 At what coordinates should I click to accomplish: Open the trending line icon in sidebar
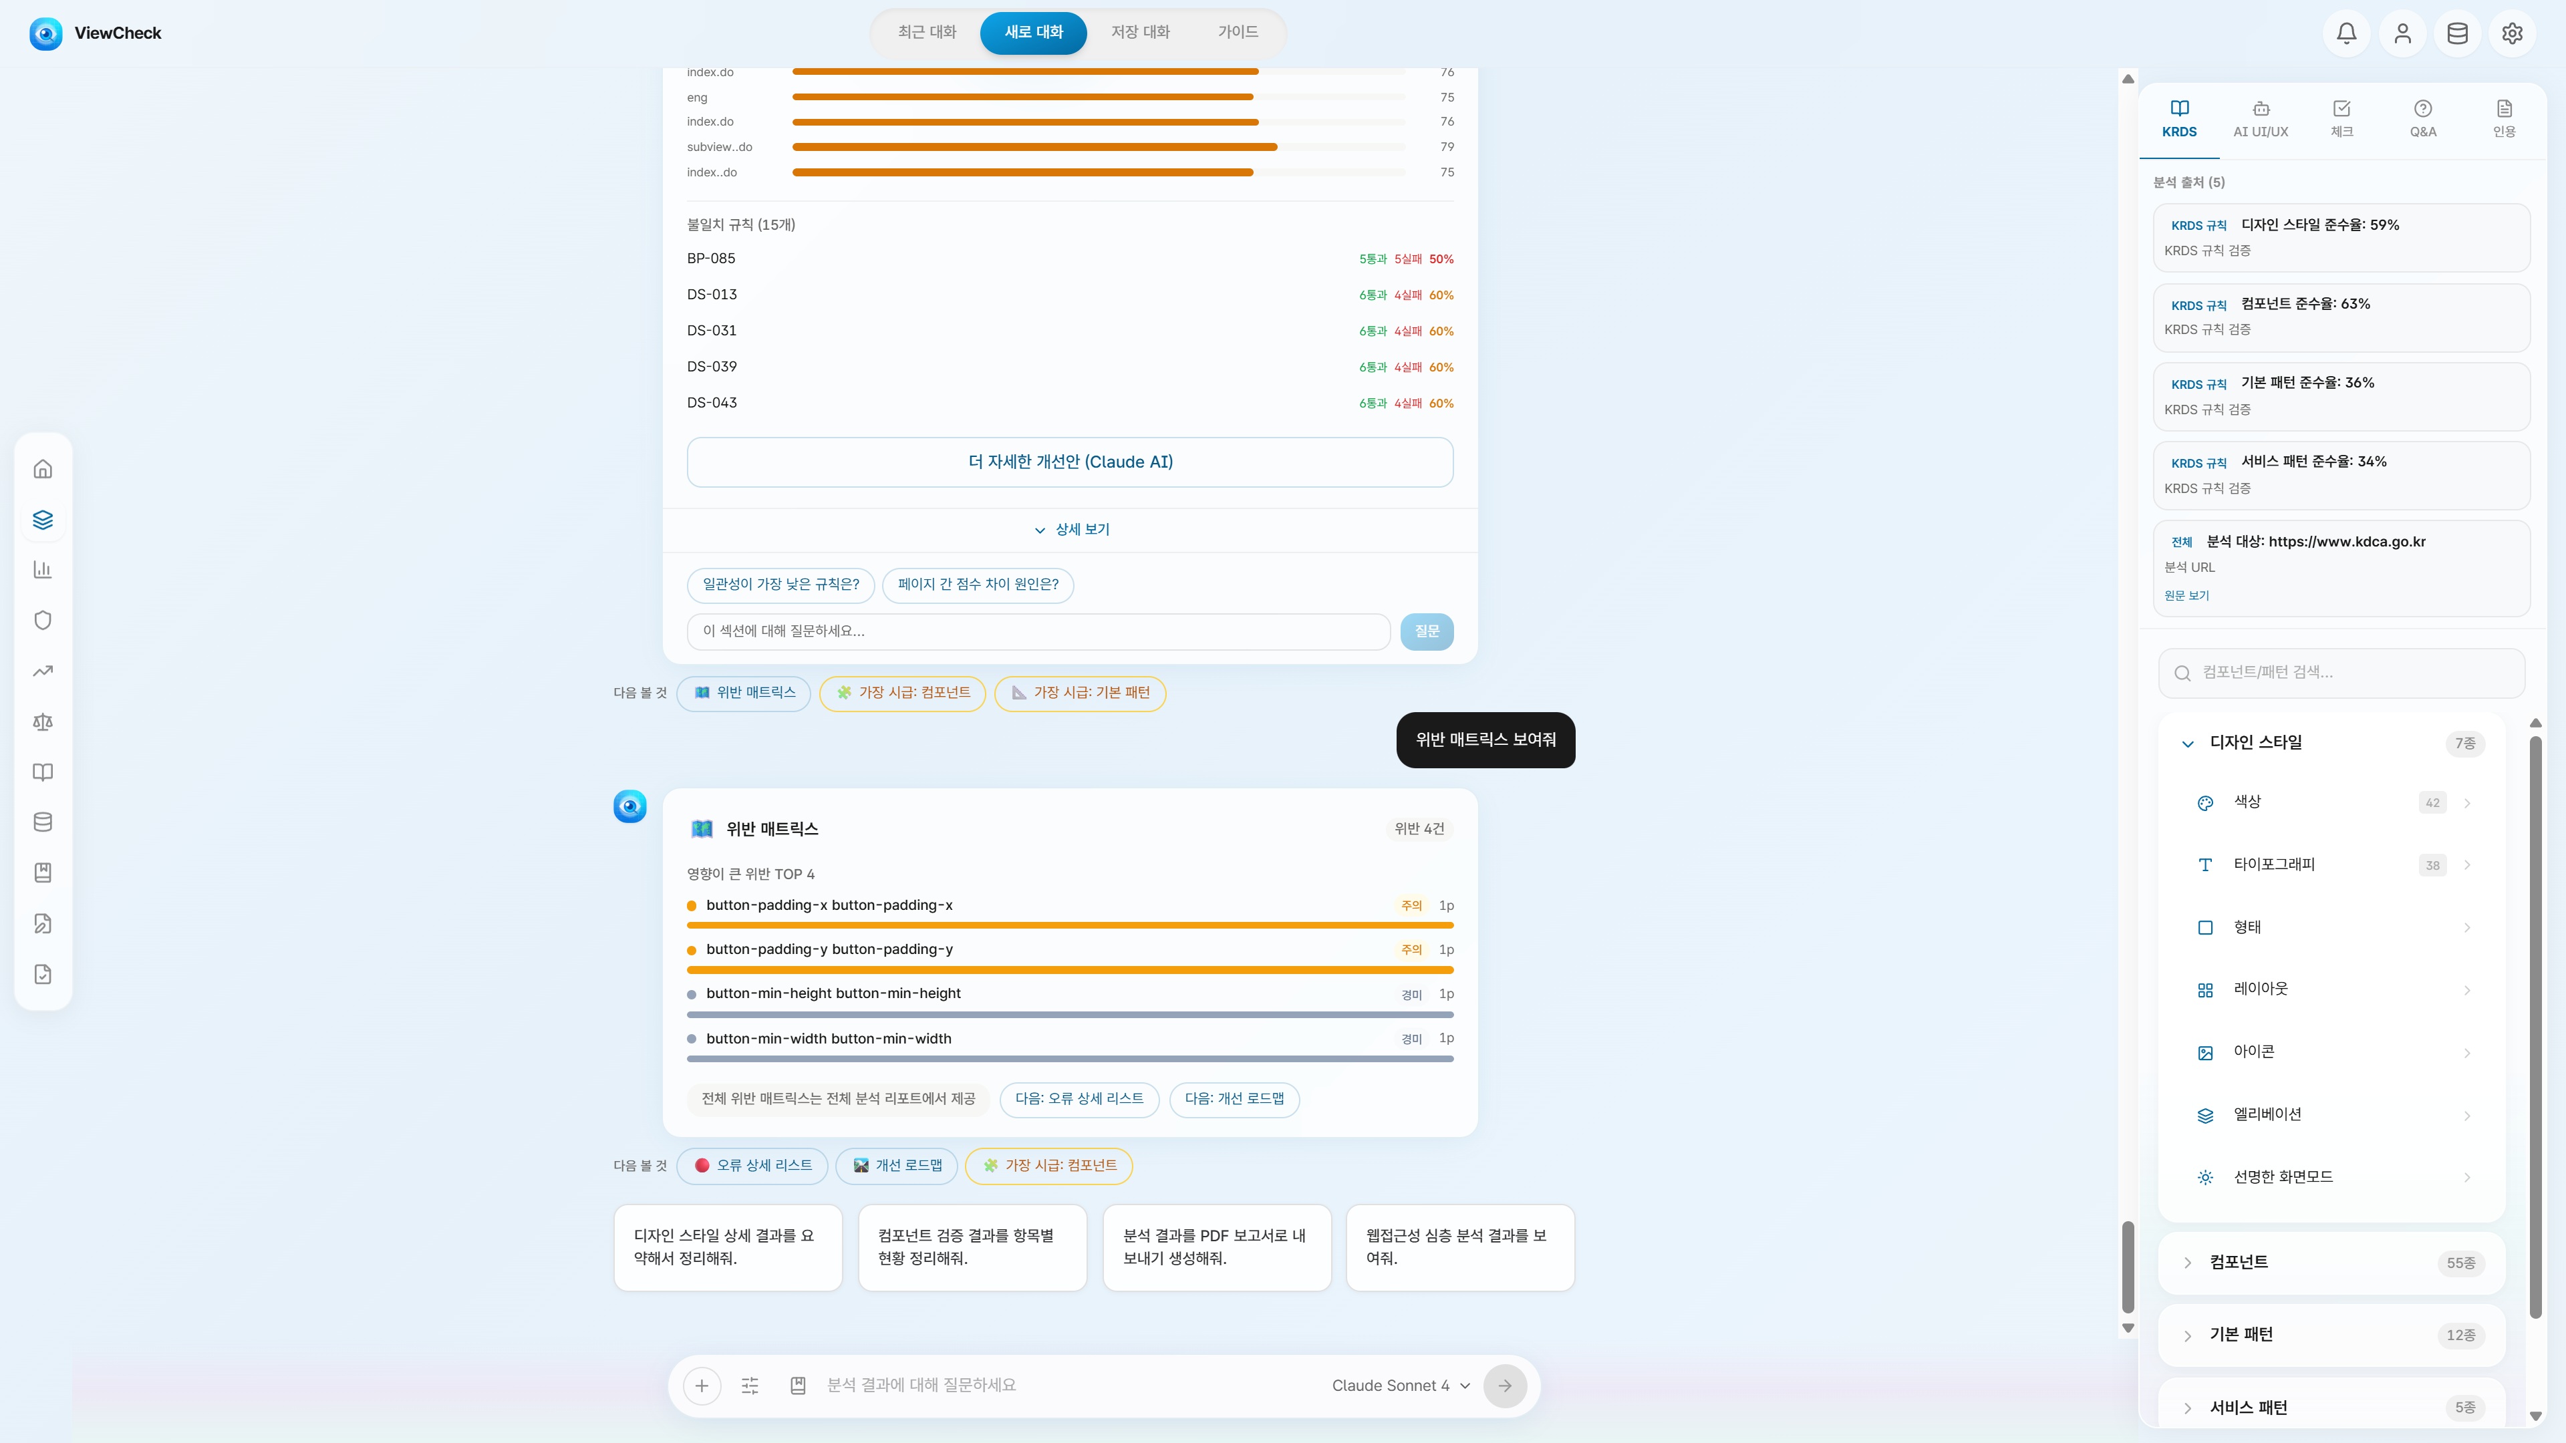[43, 671]
